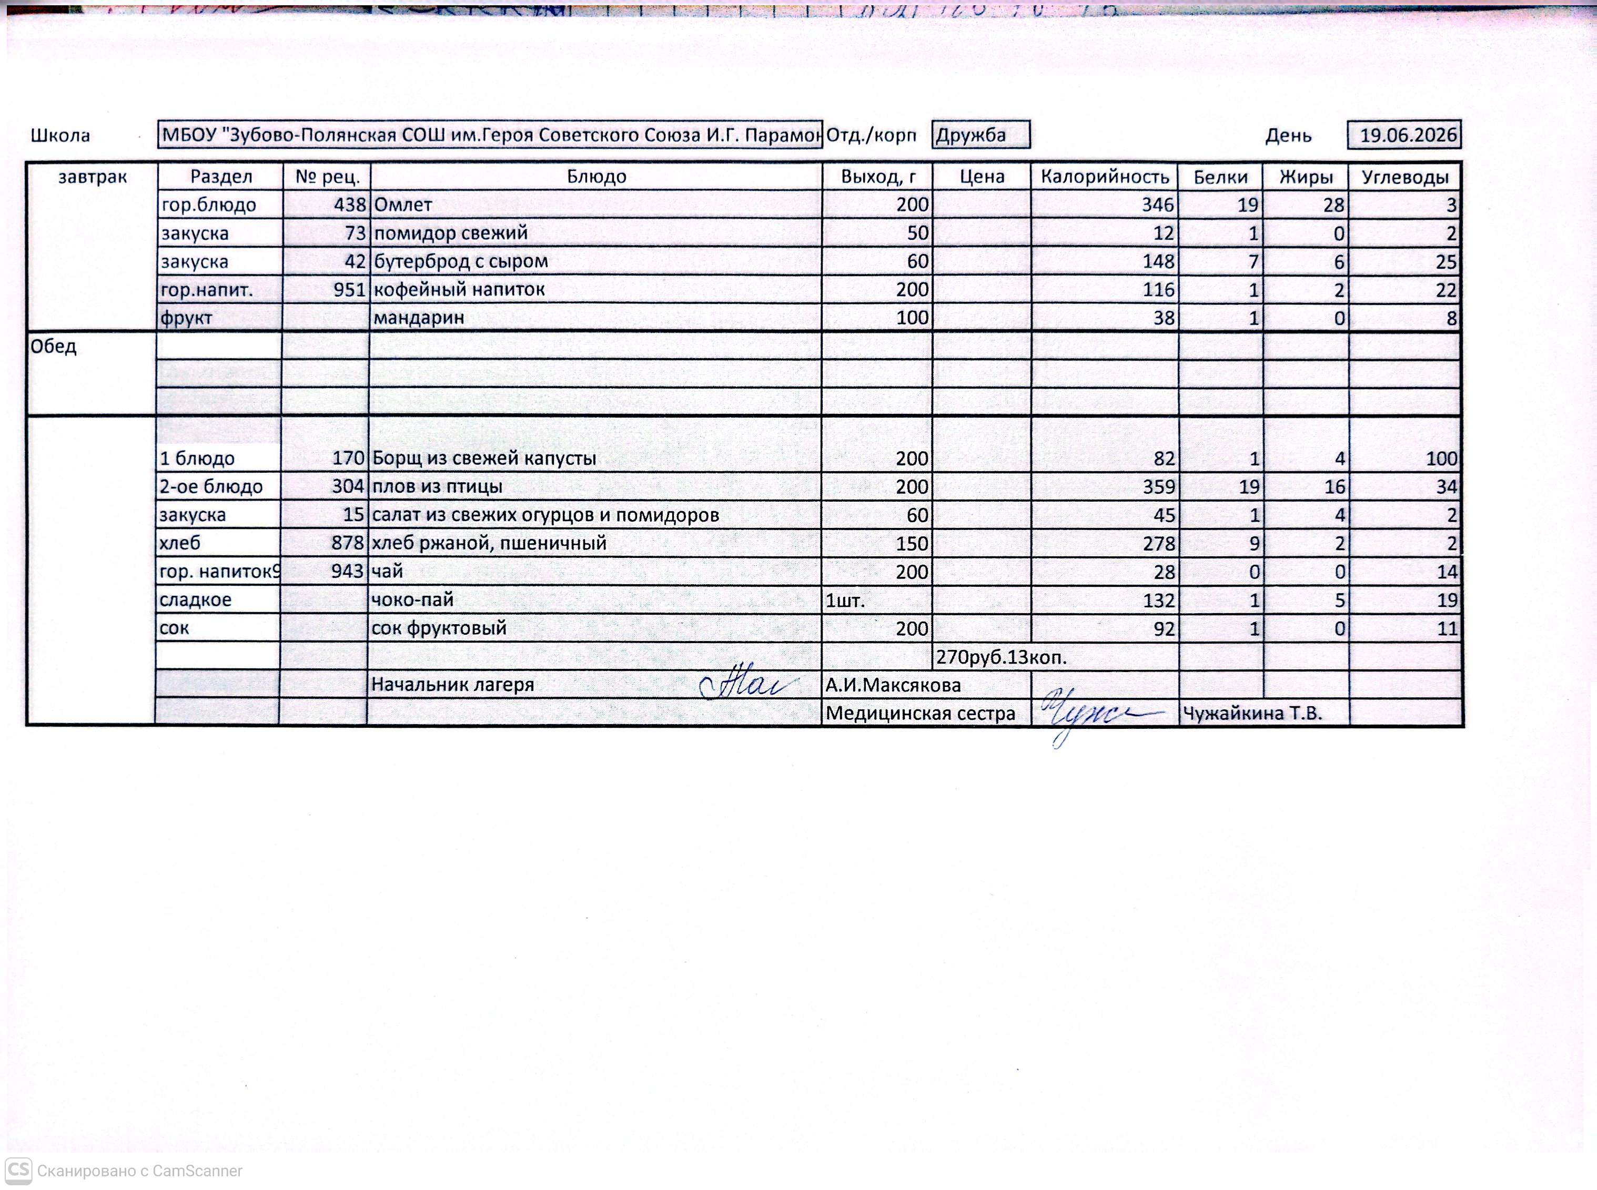Select the Омлет dish cell
1597x1190 pixels.
click(596, 205)
